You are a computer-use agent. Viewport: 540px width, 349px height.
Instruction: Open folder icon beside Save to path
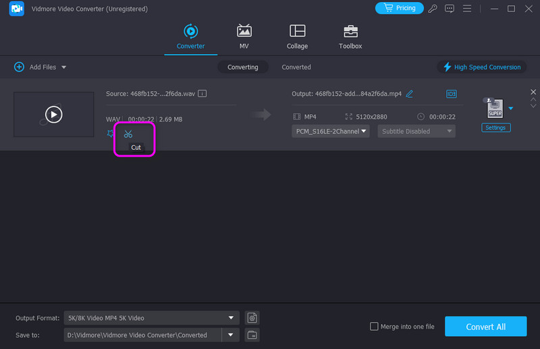pyautogui.click(x=252, y=335)
